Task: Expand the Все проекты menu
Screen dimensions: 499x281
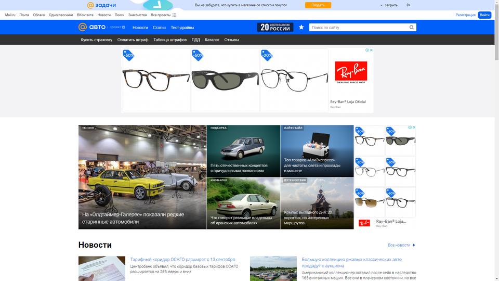Action: (x=161, y=15)
